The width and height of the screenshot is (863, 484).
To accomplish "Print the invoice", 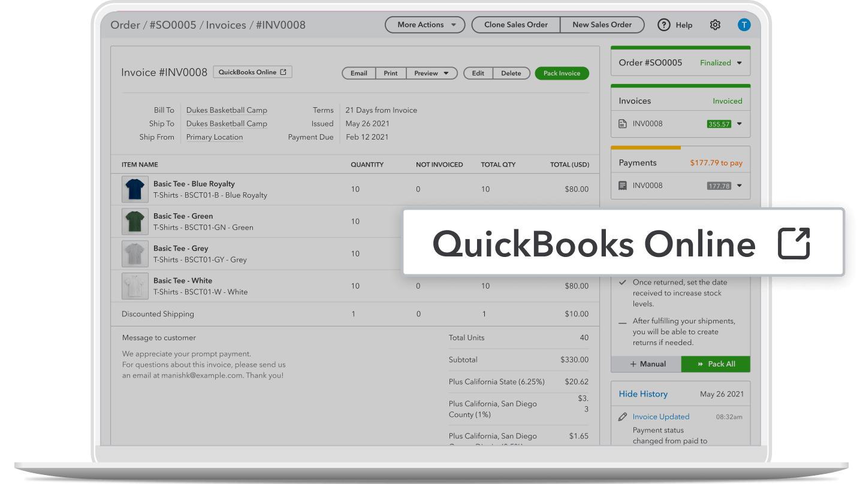I will tap(391, 73).
